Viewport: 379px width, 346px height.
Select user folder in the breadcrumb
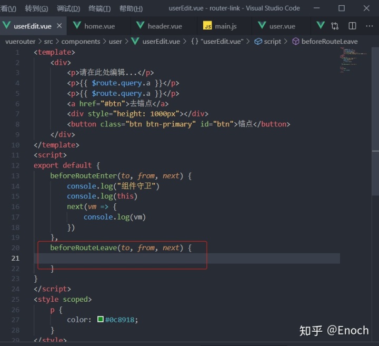[x=115, y=42]
